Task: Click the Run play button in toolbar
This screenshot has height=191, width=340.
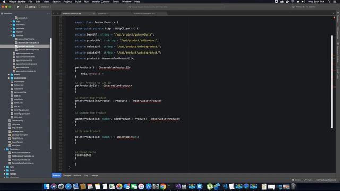Action: point(18,7)
